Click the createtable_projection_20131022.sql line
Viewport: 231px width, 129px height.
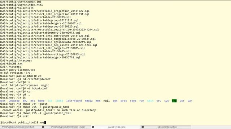pyautogui.click(x=45, y=11)
